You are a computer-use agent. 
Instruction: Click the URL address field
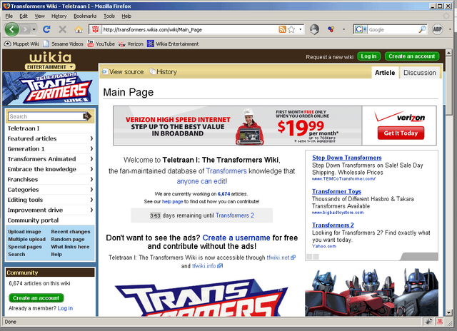coord(189,29)
